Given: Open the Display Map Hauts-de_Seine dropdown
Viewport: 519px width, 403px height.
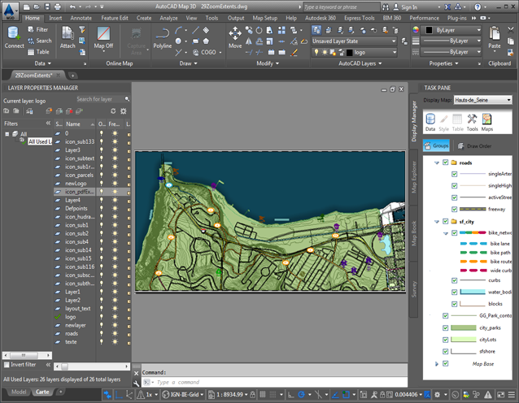Looking at the screenshot, I should click(485, 100).
